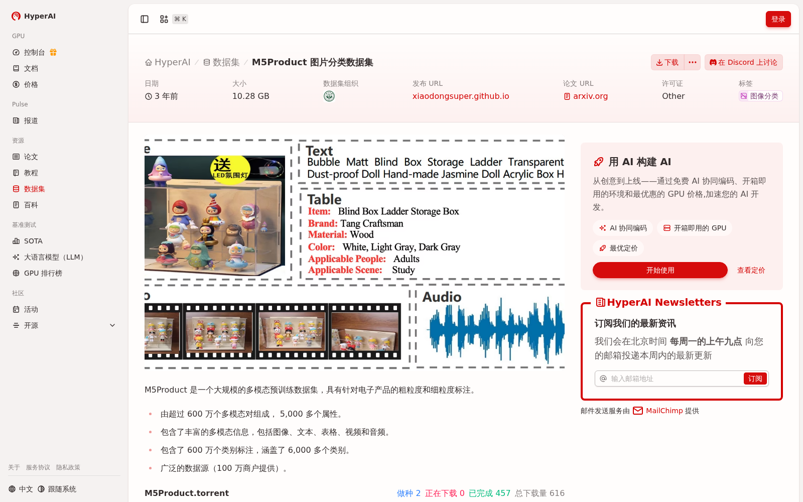The height and width of the screenshot is (502, 803).
Task: Open the 服务协议 footer link
Action: click(38, 467)
